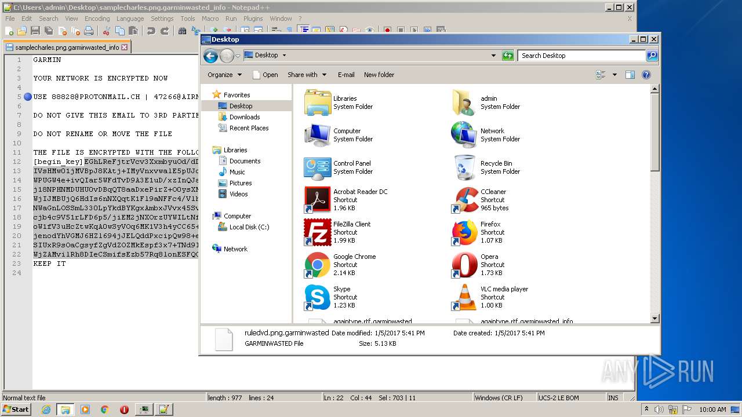Open the address bar history dropdown
Screen dimensions: 742x417
(493, 56)
